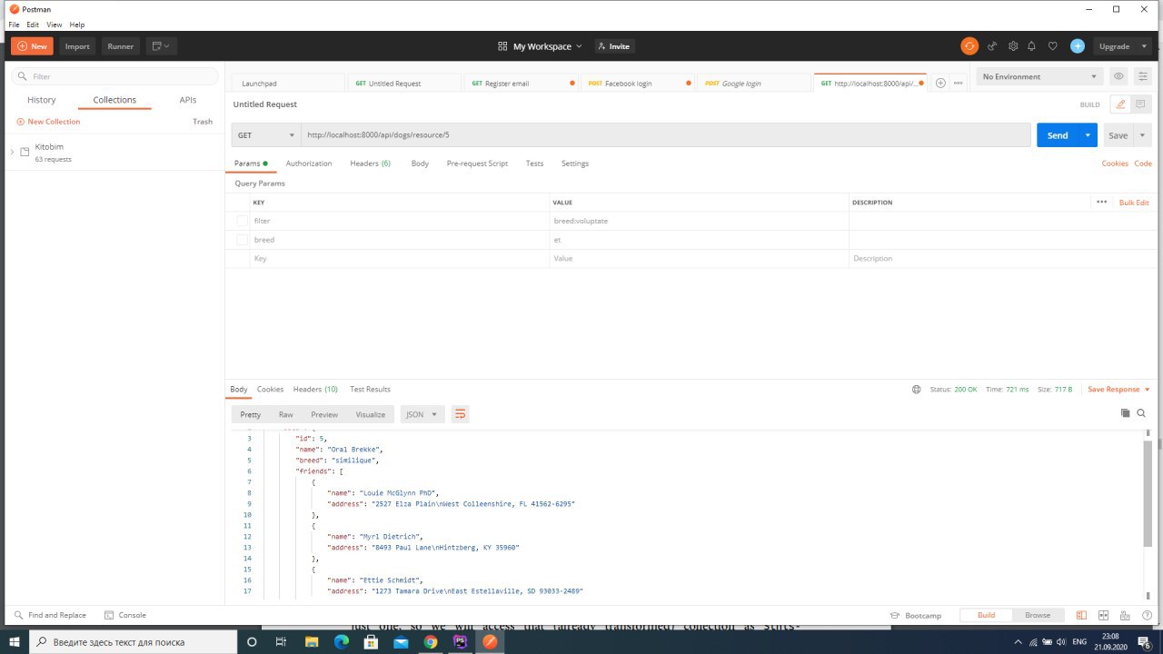Open the Edit menu
The height and width of the screenshot is (654, 1163).
[x=34, y=25]
